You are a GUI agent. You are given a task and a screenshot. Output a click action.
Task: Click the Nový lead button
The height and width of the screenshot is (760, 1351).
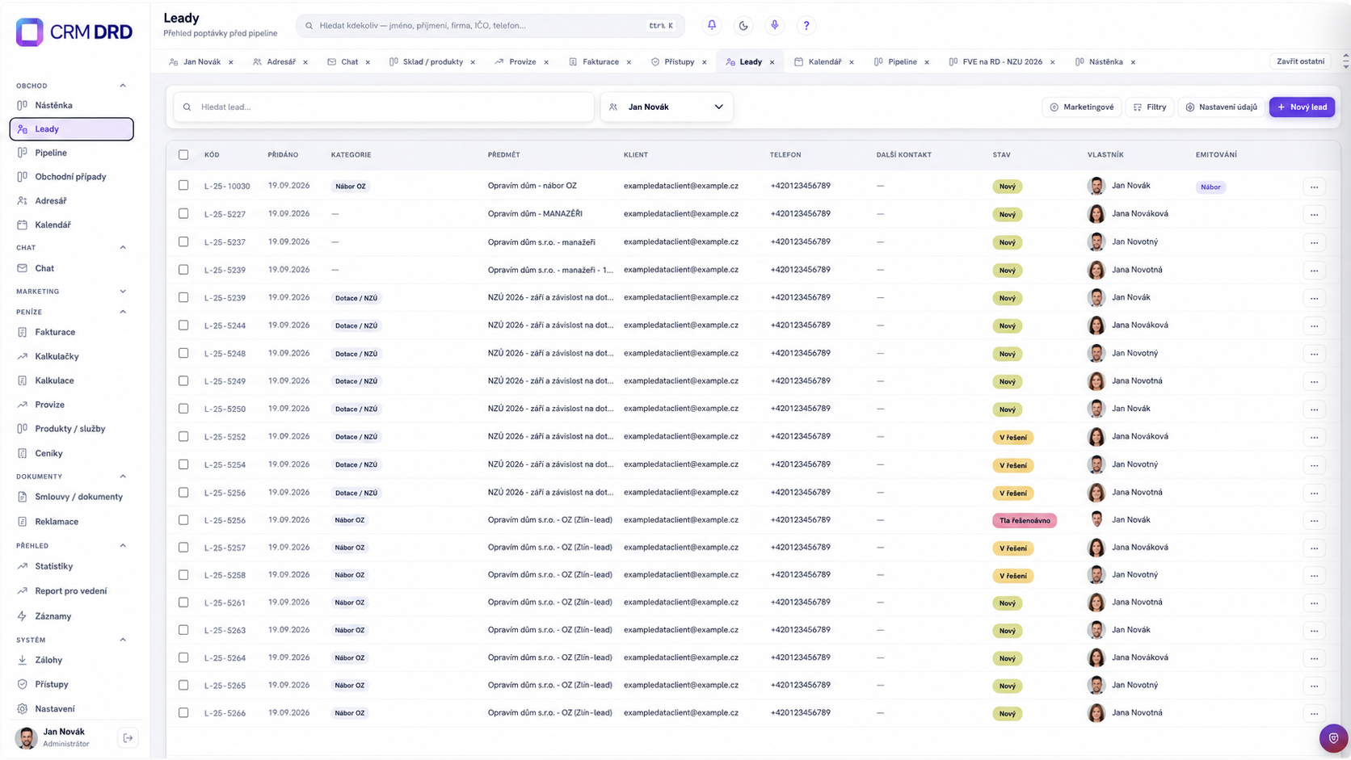pyautogui.click(x=1302, y=107)
